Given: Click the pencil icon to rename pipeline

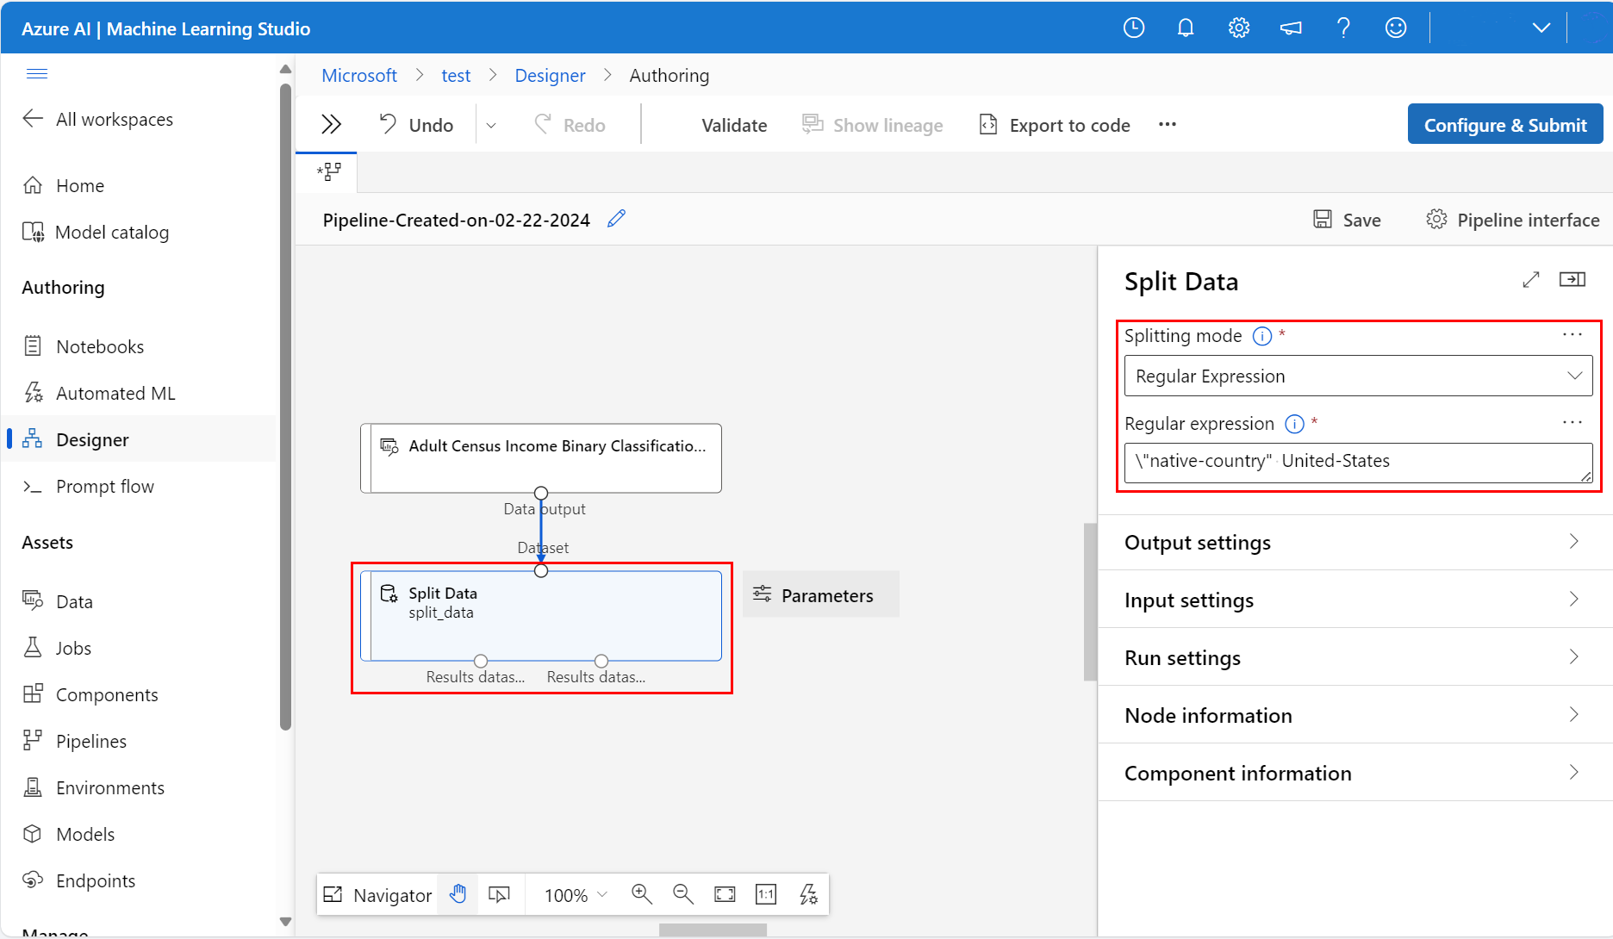Looking at the screenshot, I should point(616,220).
